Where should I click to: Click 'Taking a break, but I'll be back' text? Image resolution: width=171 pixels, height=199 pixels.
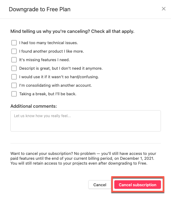pos(48,94)
